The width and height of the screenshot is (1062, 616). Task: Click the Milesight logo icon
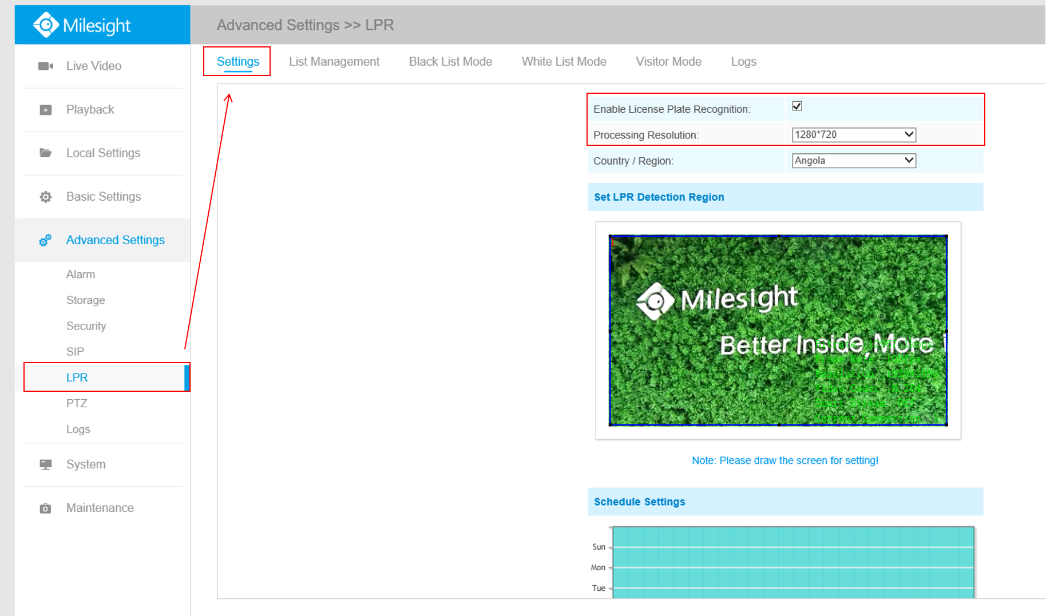[x=46, y=25]
